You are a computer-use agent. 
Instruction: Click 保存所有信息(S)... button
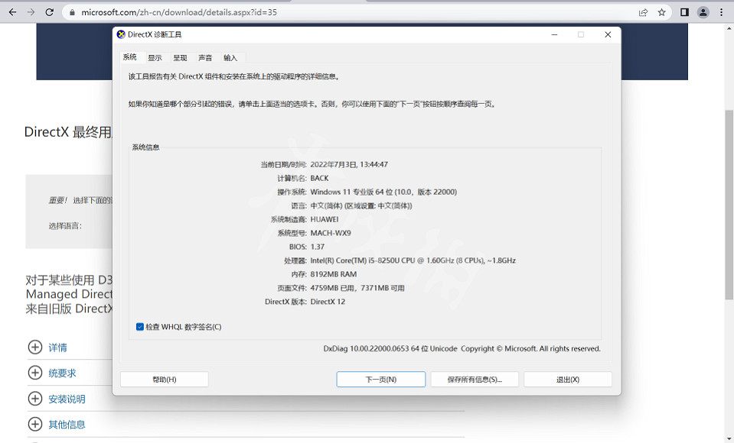pos(475,380)
